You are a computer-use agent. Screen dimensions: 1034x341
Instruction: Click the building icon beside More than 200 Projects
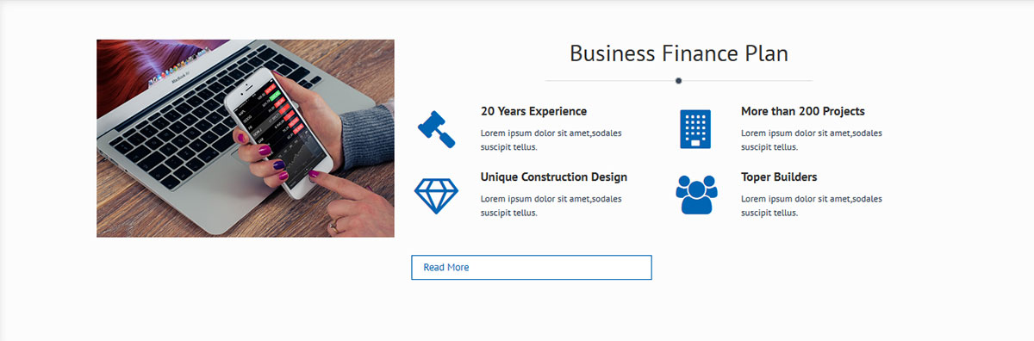(695, 129)
